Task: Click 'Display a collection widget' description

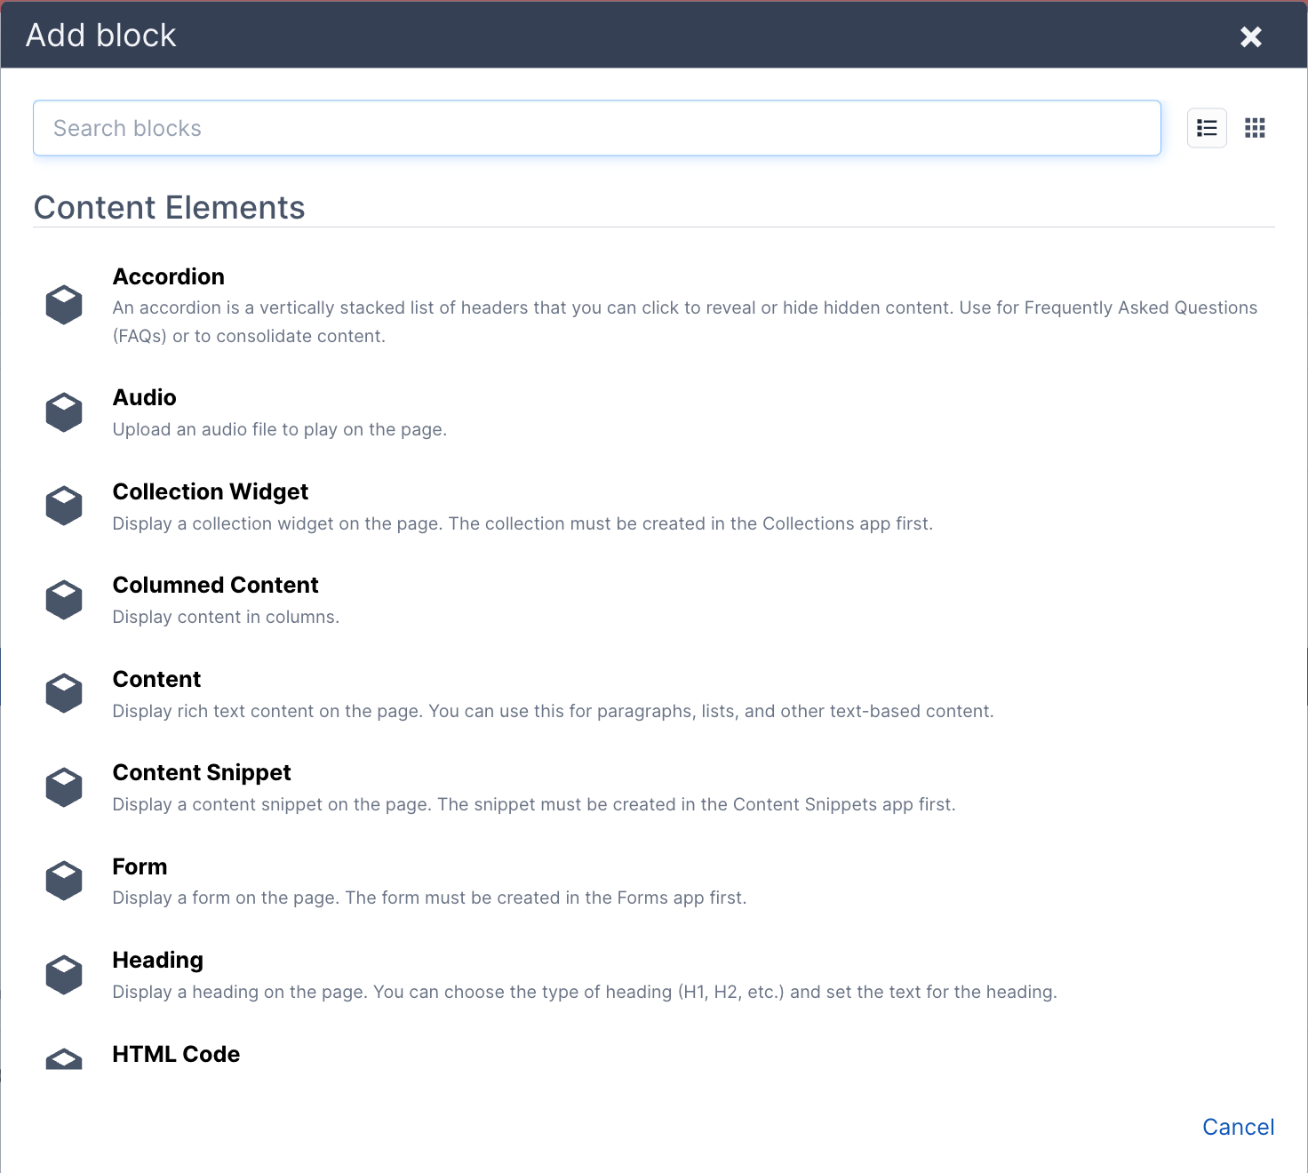Action: click(x=522, y=523)
